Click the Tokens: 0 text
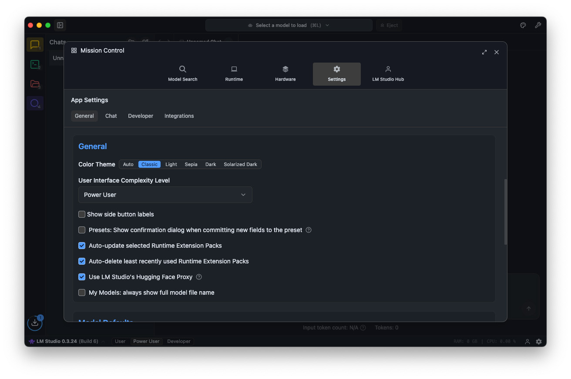Image resolution: width=571 pixels, height=379 pixels. pos(386,328)
